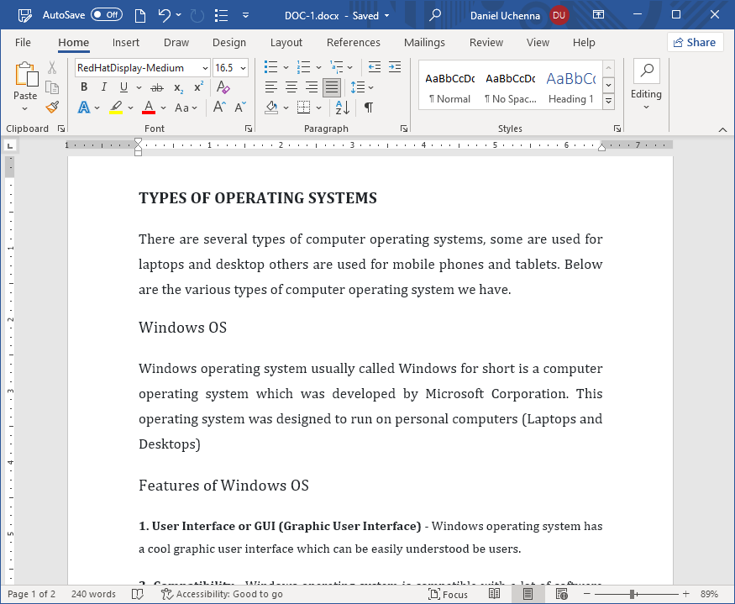Select the Format Painter icon

coord(50,107)
